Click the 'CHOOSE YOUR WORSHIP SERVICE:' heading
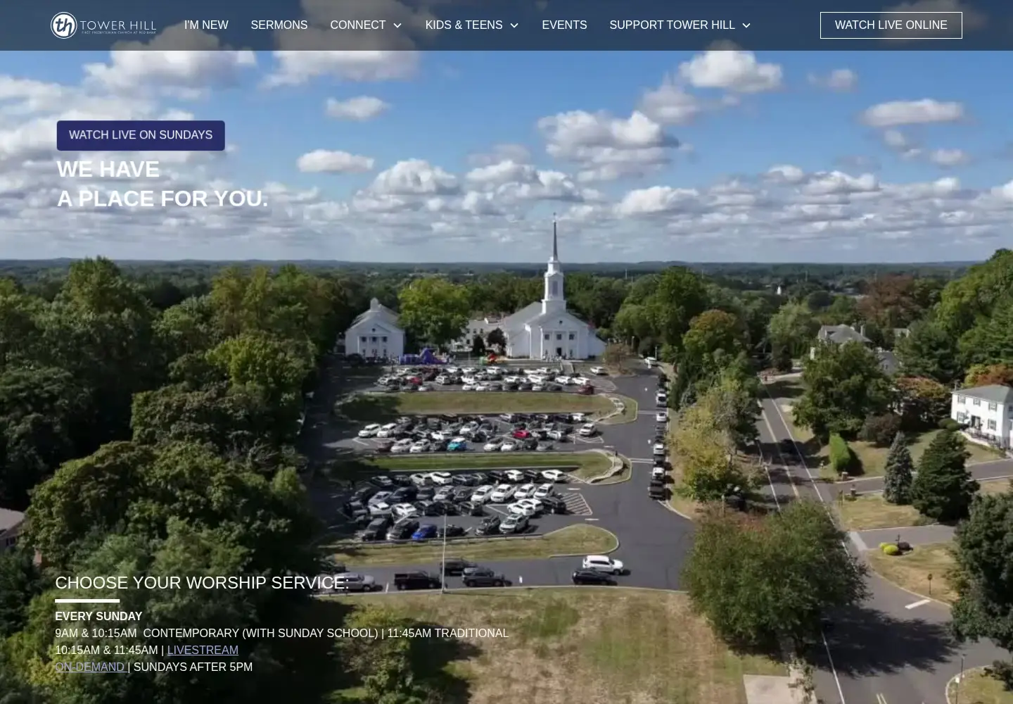 tap(202, 583)
